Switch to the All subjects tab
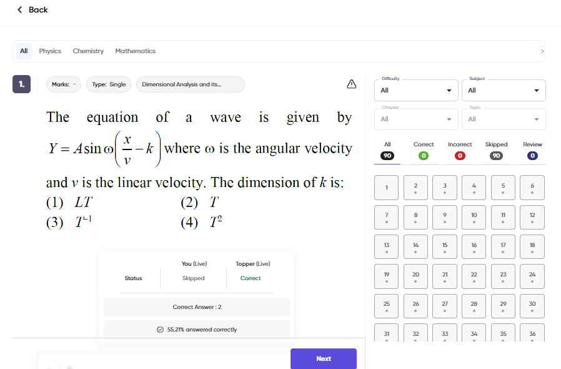Image resolution: width=561 pixels, height=369 pixels. point(24,51)
